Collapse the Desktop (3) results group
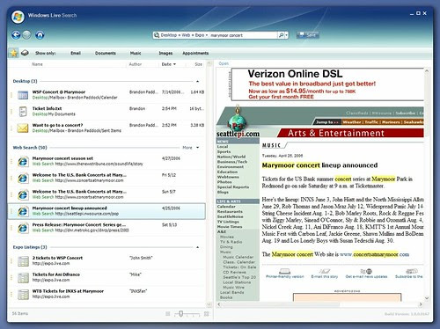This screenshot has height=329, width=440. click(197, 81)
